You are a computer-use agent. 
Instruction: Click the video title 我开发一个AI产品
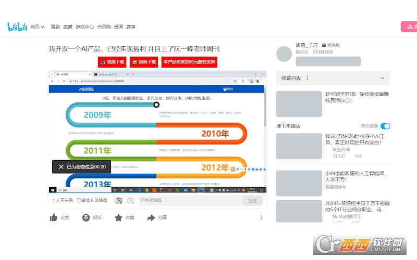[x=134, y=49]
